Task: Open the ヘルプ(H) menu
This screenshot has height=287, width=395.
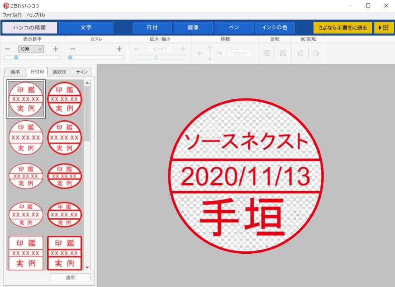Action: (36, 15)
